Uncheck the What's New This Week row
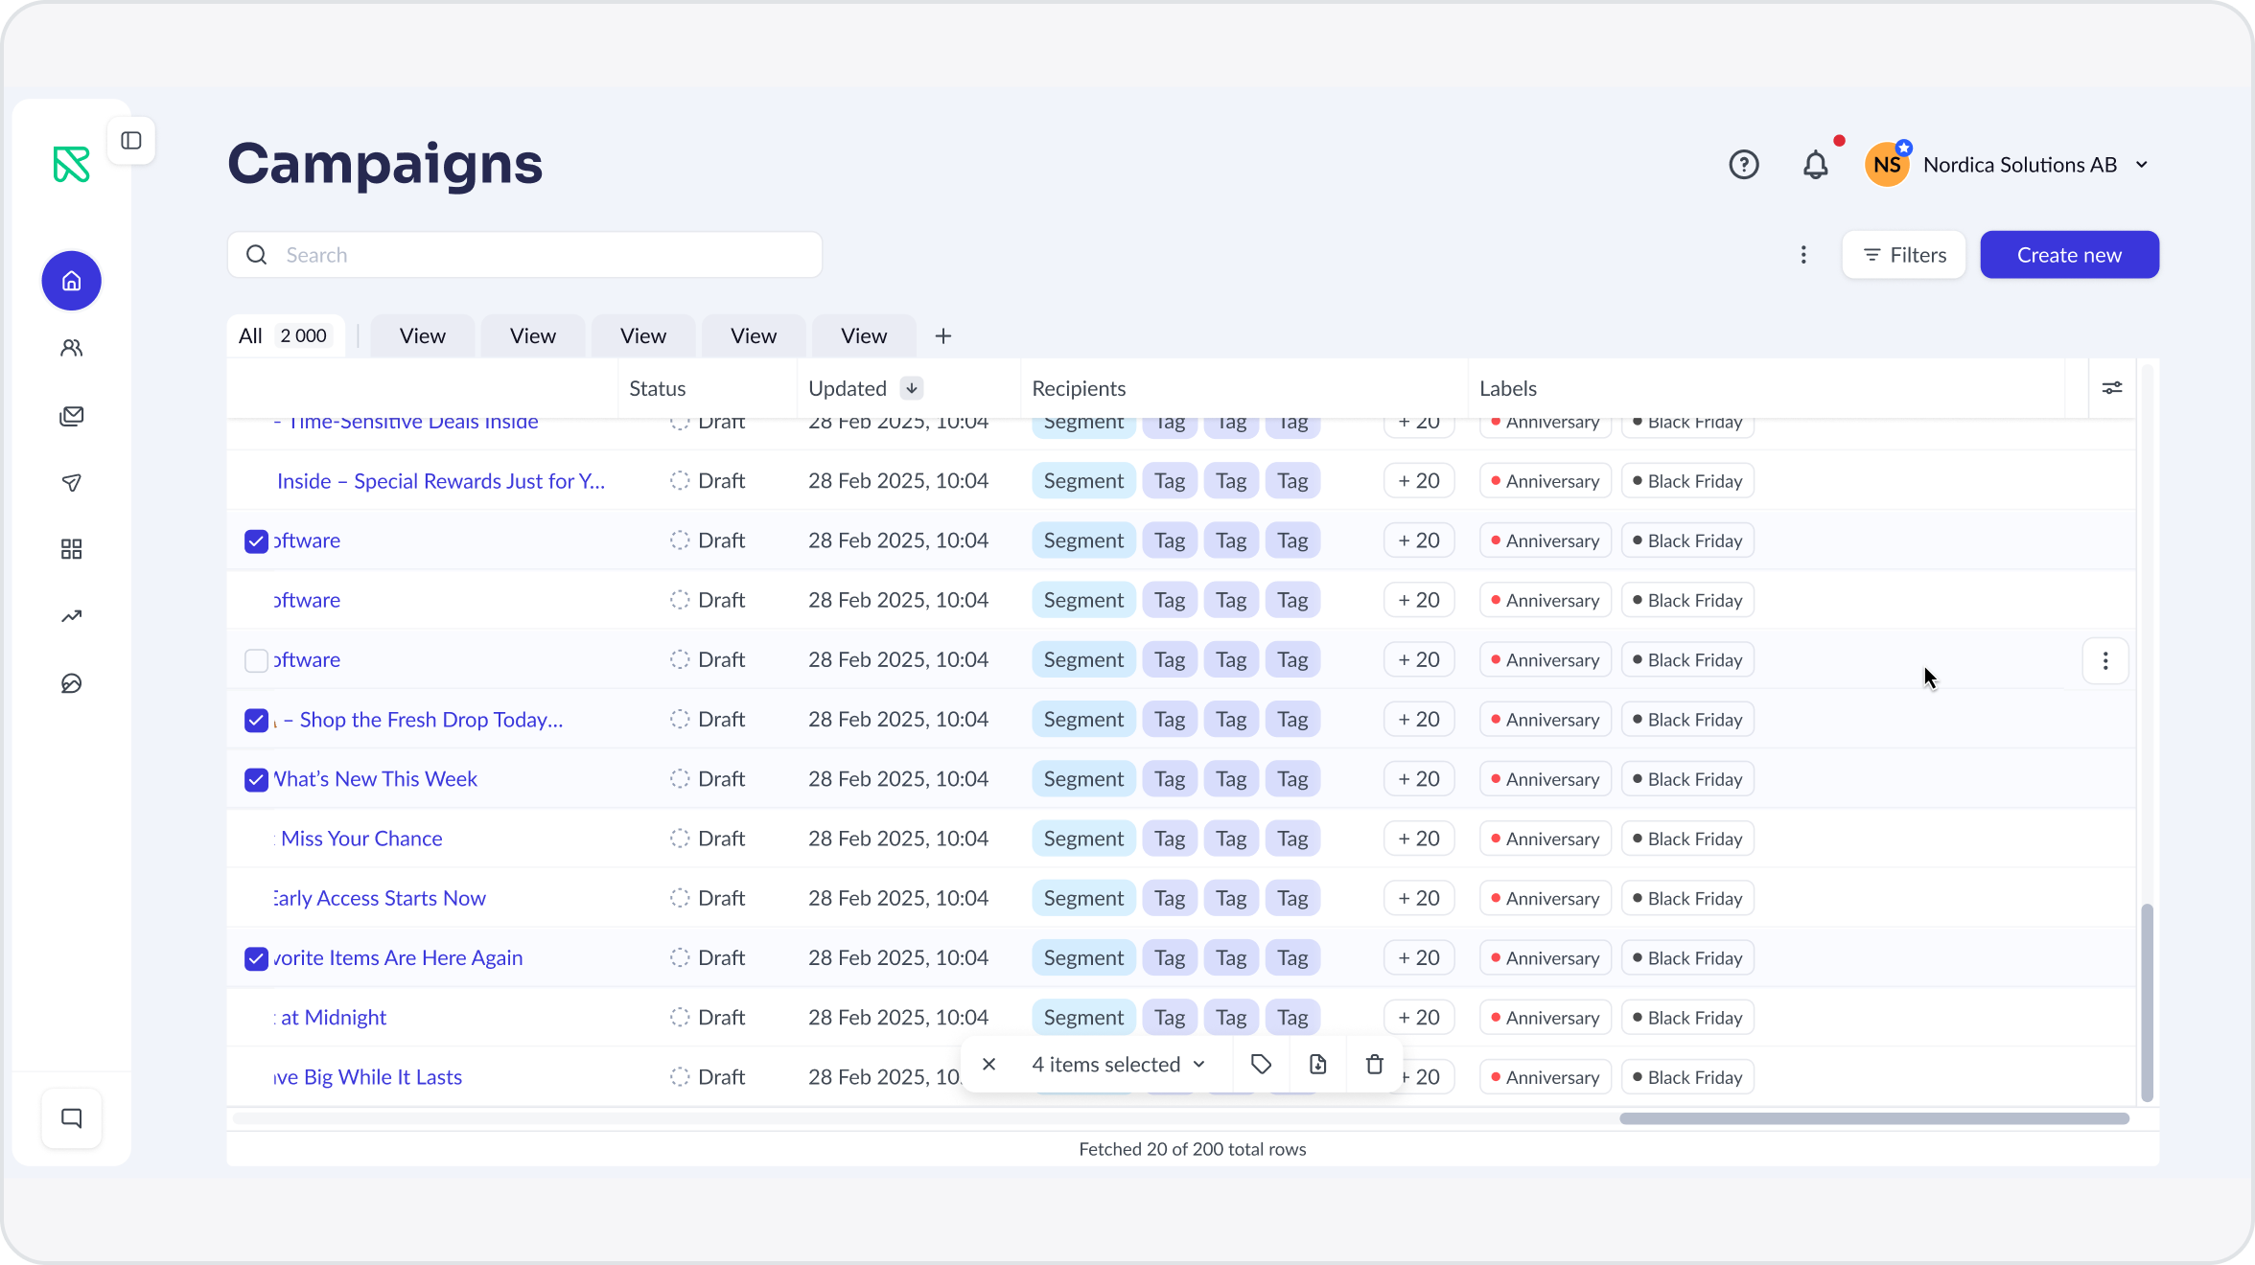2255x1265 pixels. coord(256,779)
